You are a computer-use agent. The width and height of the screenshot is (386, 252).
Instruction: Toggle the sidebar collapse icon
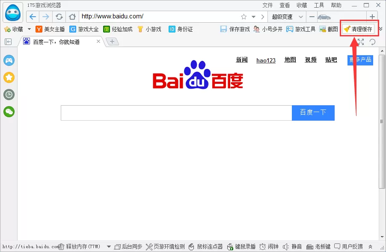(8, 42)
